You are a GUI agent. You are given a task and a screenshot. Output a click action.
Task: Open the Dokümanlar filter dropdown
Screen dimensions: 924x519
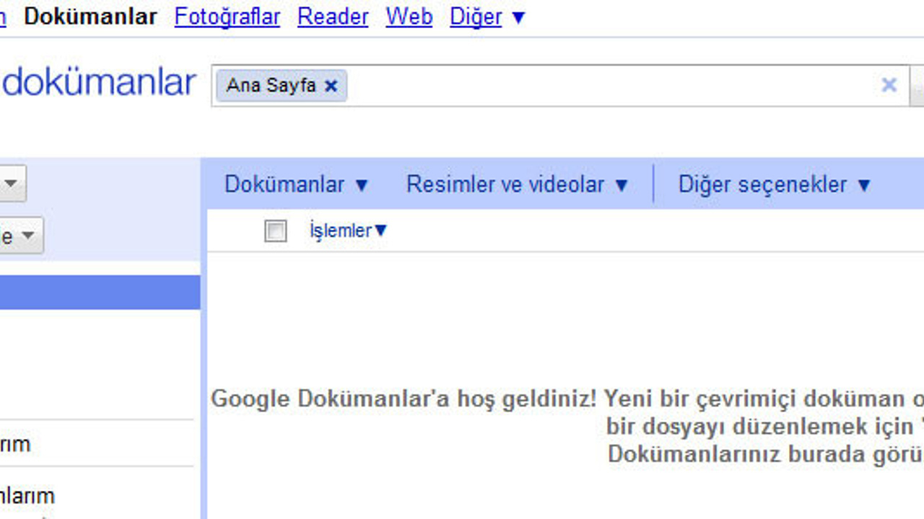(297, 185)
